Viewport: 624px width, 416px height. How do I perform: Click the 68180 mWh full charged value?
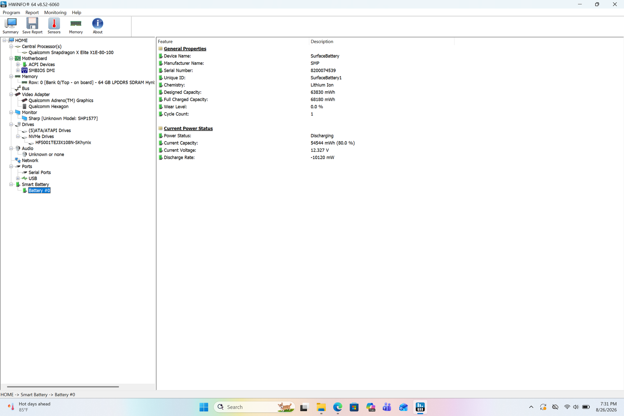(323, 99)
